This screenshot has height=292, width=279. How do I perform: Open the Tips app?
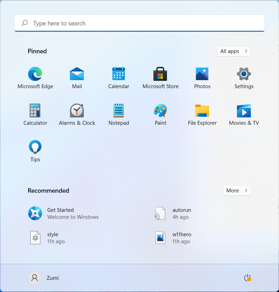(35, 151)
